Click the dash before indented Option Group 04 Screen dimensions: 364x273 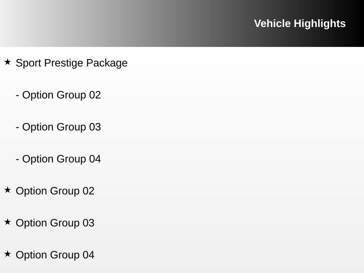click(x=17, y=159)
